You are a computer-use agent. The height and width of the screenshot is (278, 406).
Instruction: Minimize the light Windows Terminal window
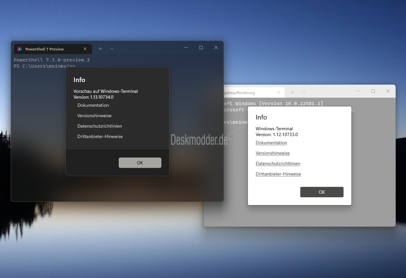coord(358,91)
